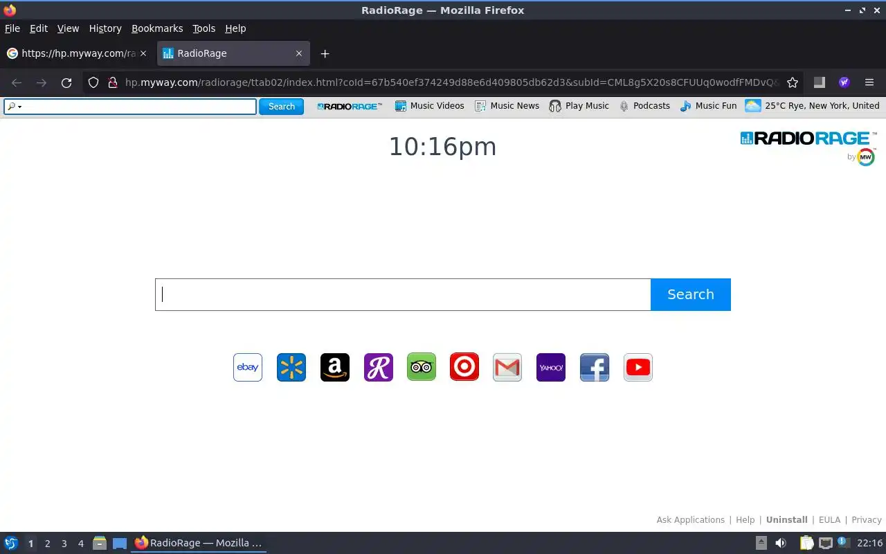Click the large blue Search button
Screen dimensions: 886x554
pos(691,294)
